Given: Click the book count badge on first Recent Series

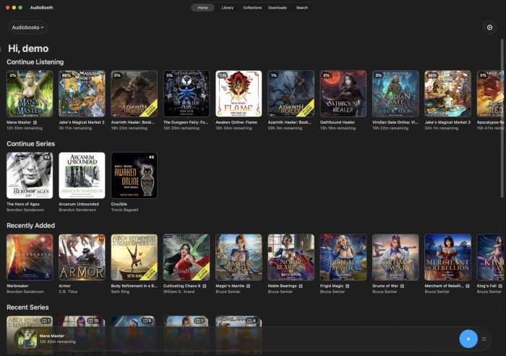Looking at the screenshot, I should click(x=46, y=321).
